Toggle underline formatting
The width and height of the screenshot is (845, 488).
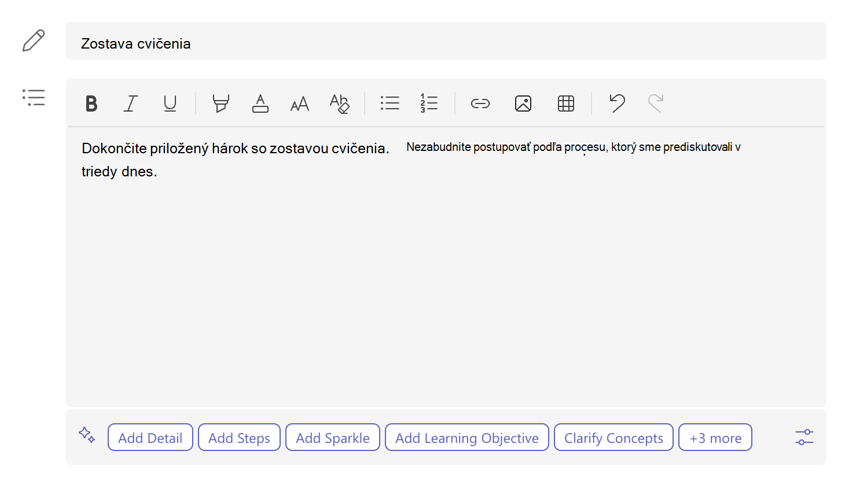pos(170,103)
